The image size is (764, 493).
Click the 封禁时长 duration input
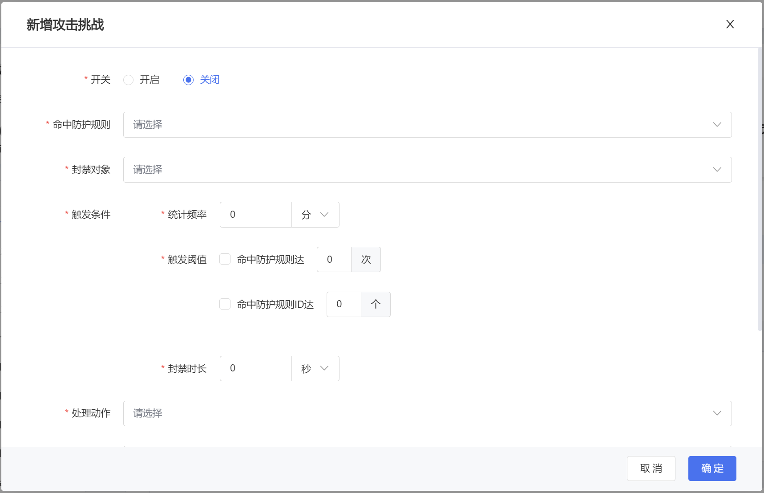click(x=256, y=369)
